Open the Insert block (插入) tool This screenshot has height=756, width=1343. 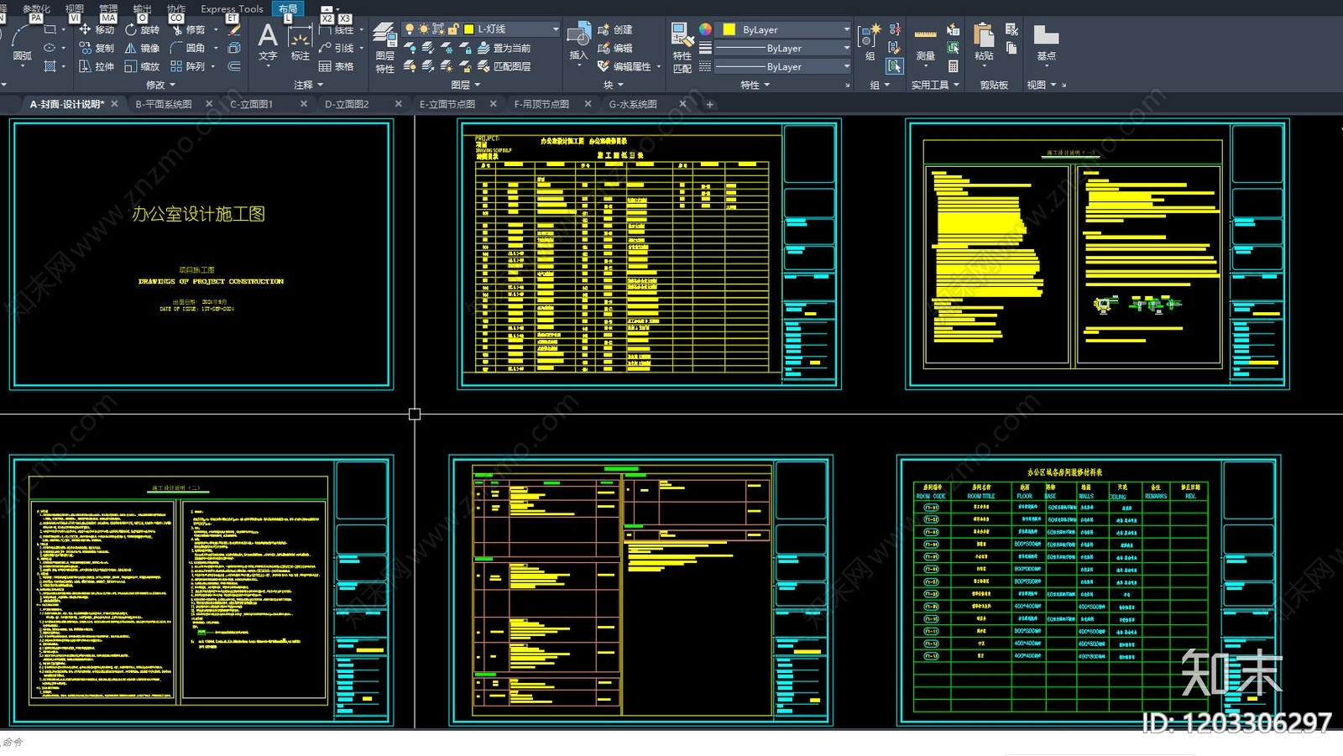[578, 42]
